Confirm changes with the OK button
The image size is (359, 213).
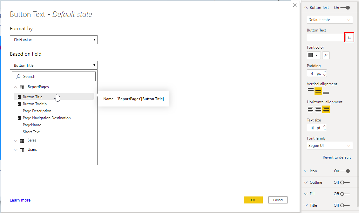[x=253, y=200]
